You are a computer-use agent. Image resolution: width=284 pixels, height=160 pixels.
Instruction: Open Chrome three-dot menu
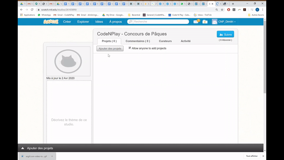pos(263,10)
